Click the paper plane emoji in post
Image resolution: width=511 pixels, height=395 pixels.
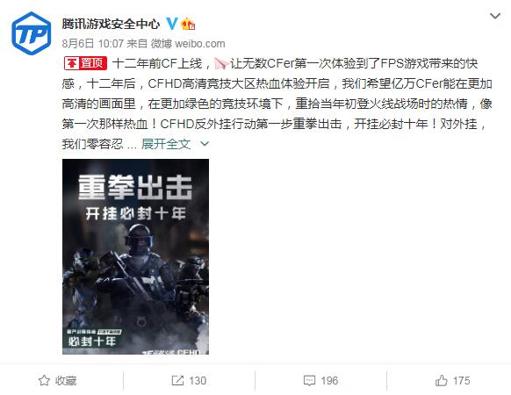point(220,63)
